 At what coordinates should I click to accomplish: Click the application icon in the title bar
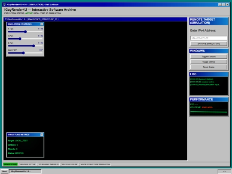click(x=4, y=5)
